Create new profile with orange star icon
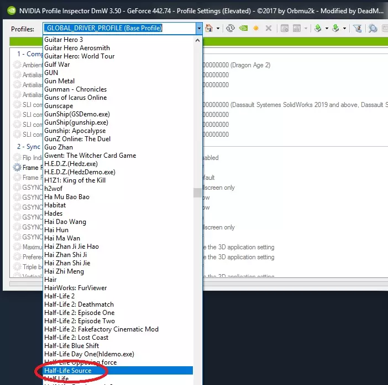Viewport: 388px width, 385px height. click(x=256, y=28)
